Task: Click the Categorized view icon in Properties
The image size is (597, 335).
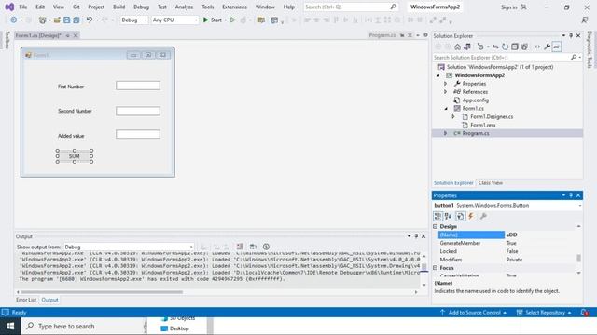Action: (437, 216)
